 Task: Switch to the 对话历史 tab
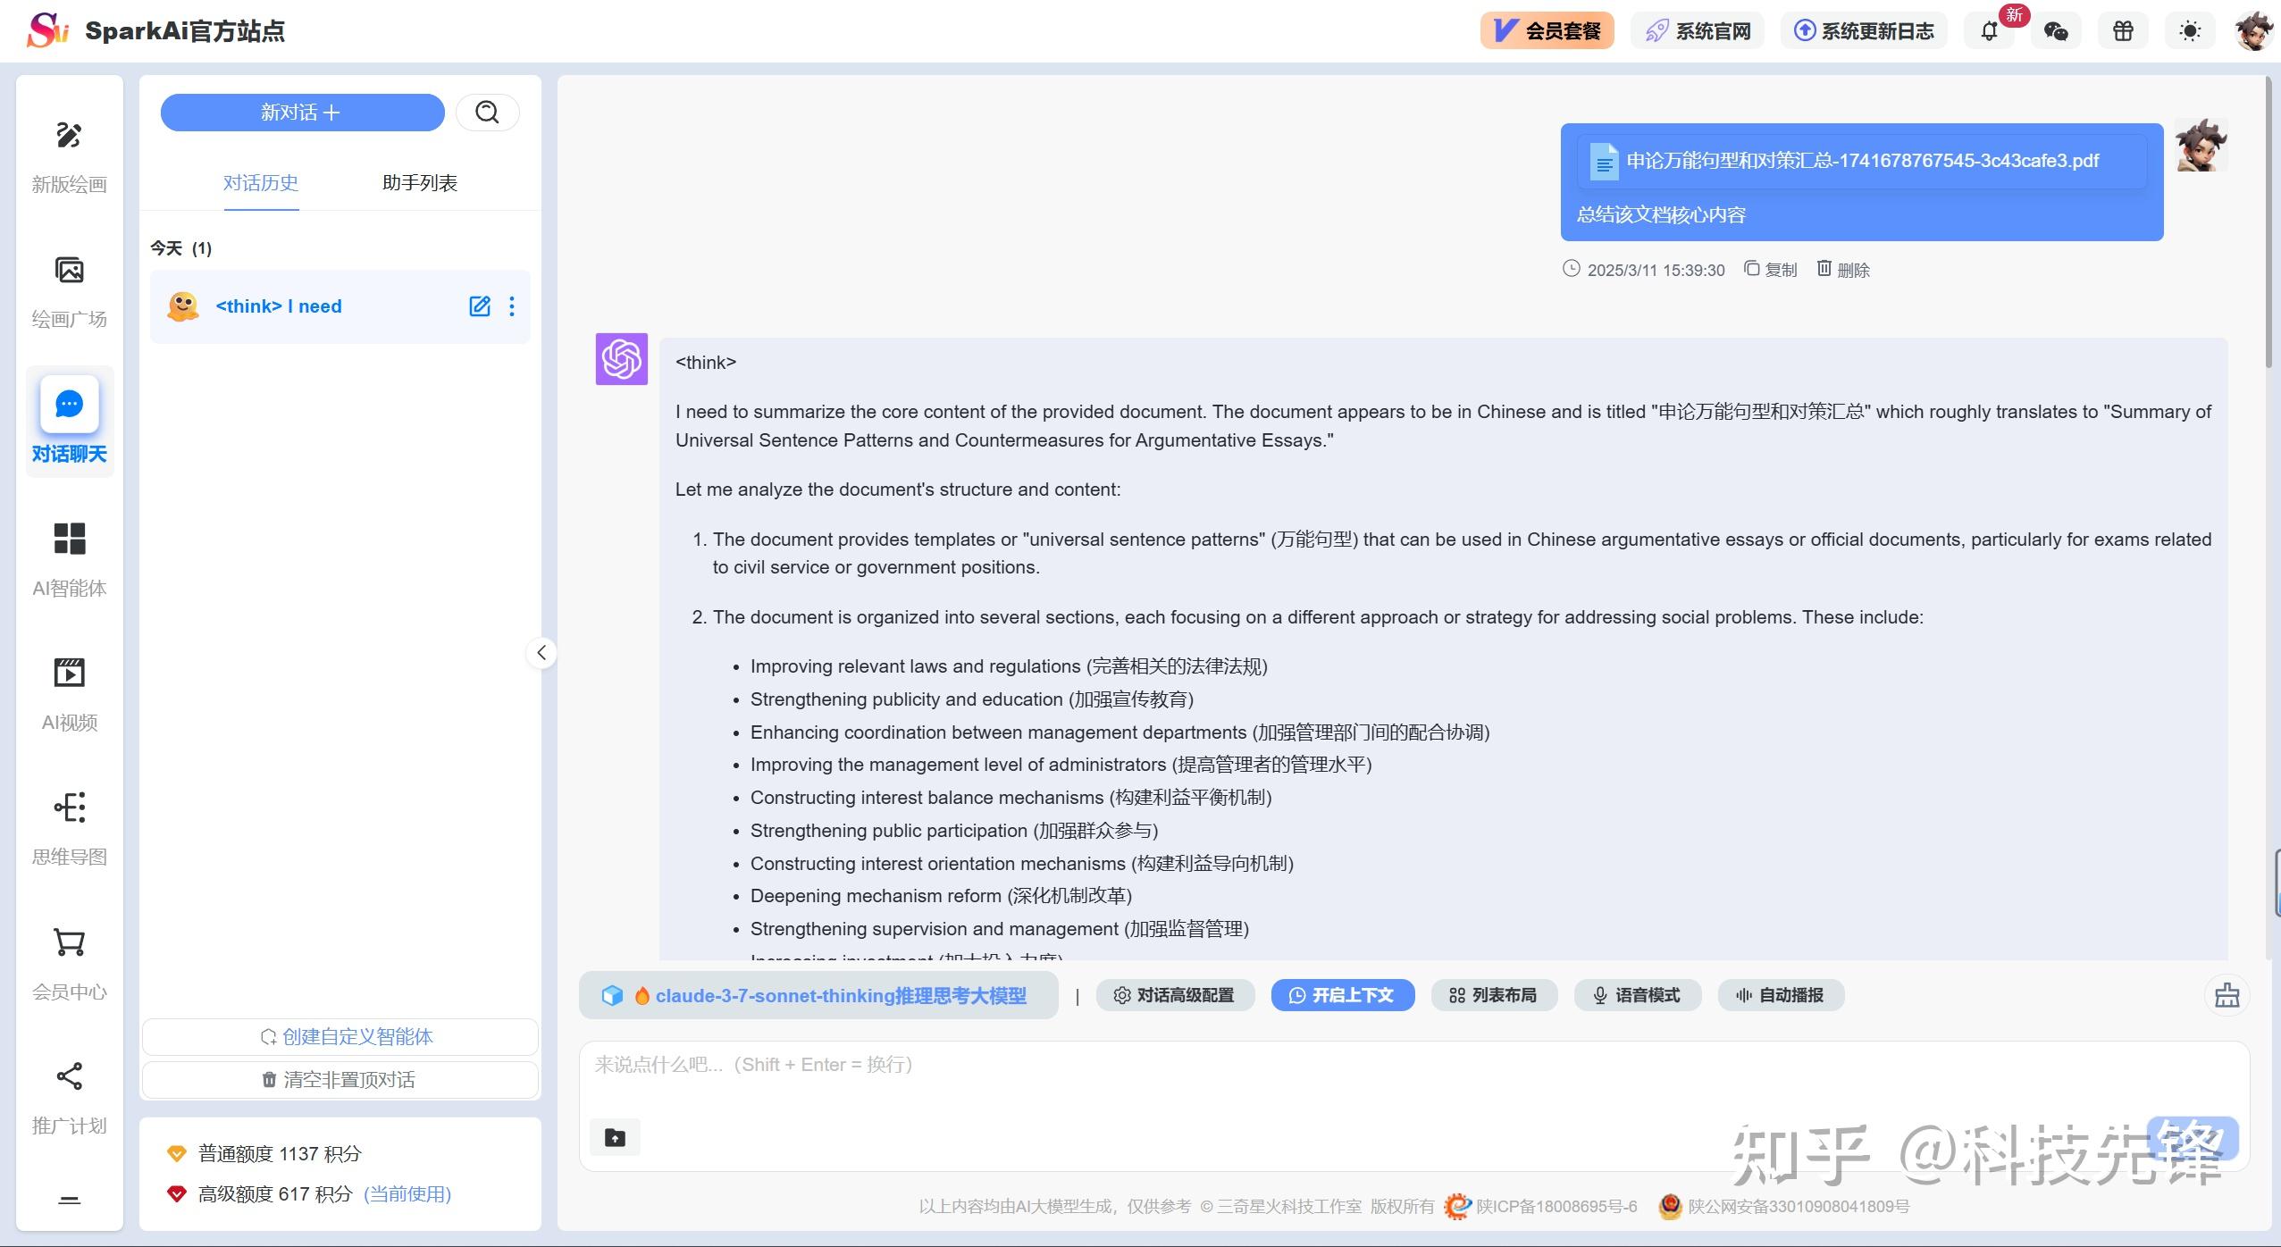(261, 182)
